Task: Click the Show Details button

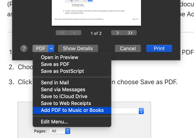Action: [78, 49]
